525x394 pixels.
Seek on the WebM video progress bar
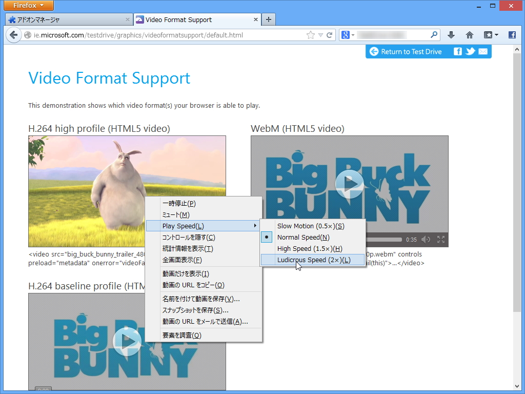tap(383, 240)
